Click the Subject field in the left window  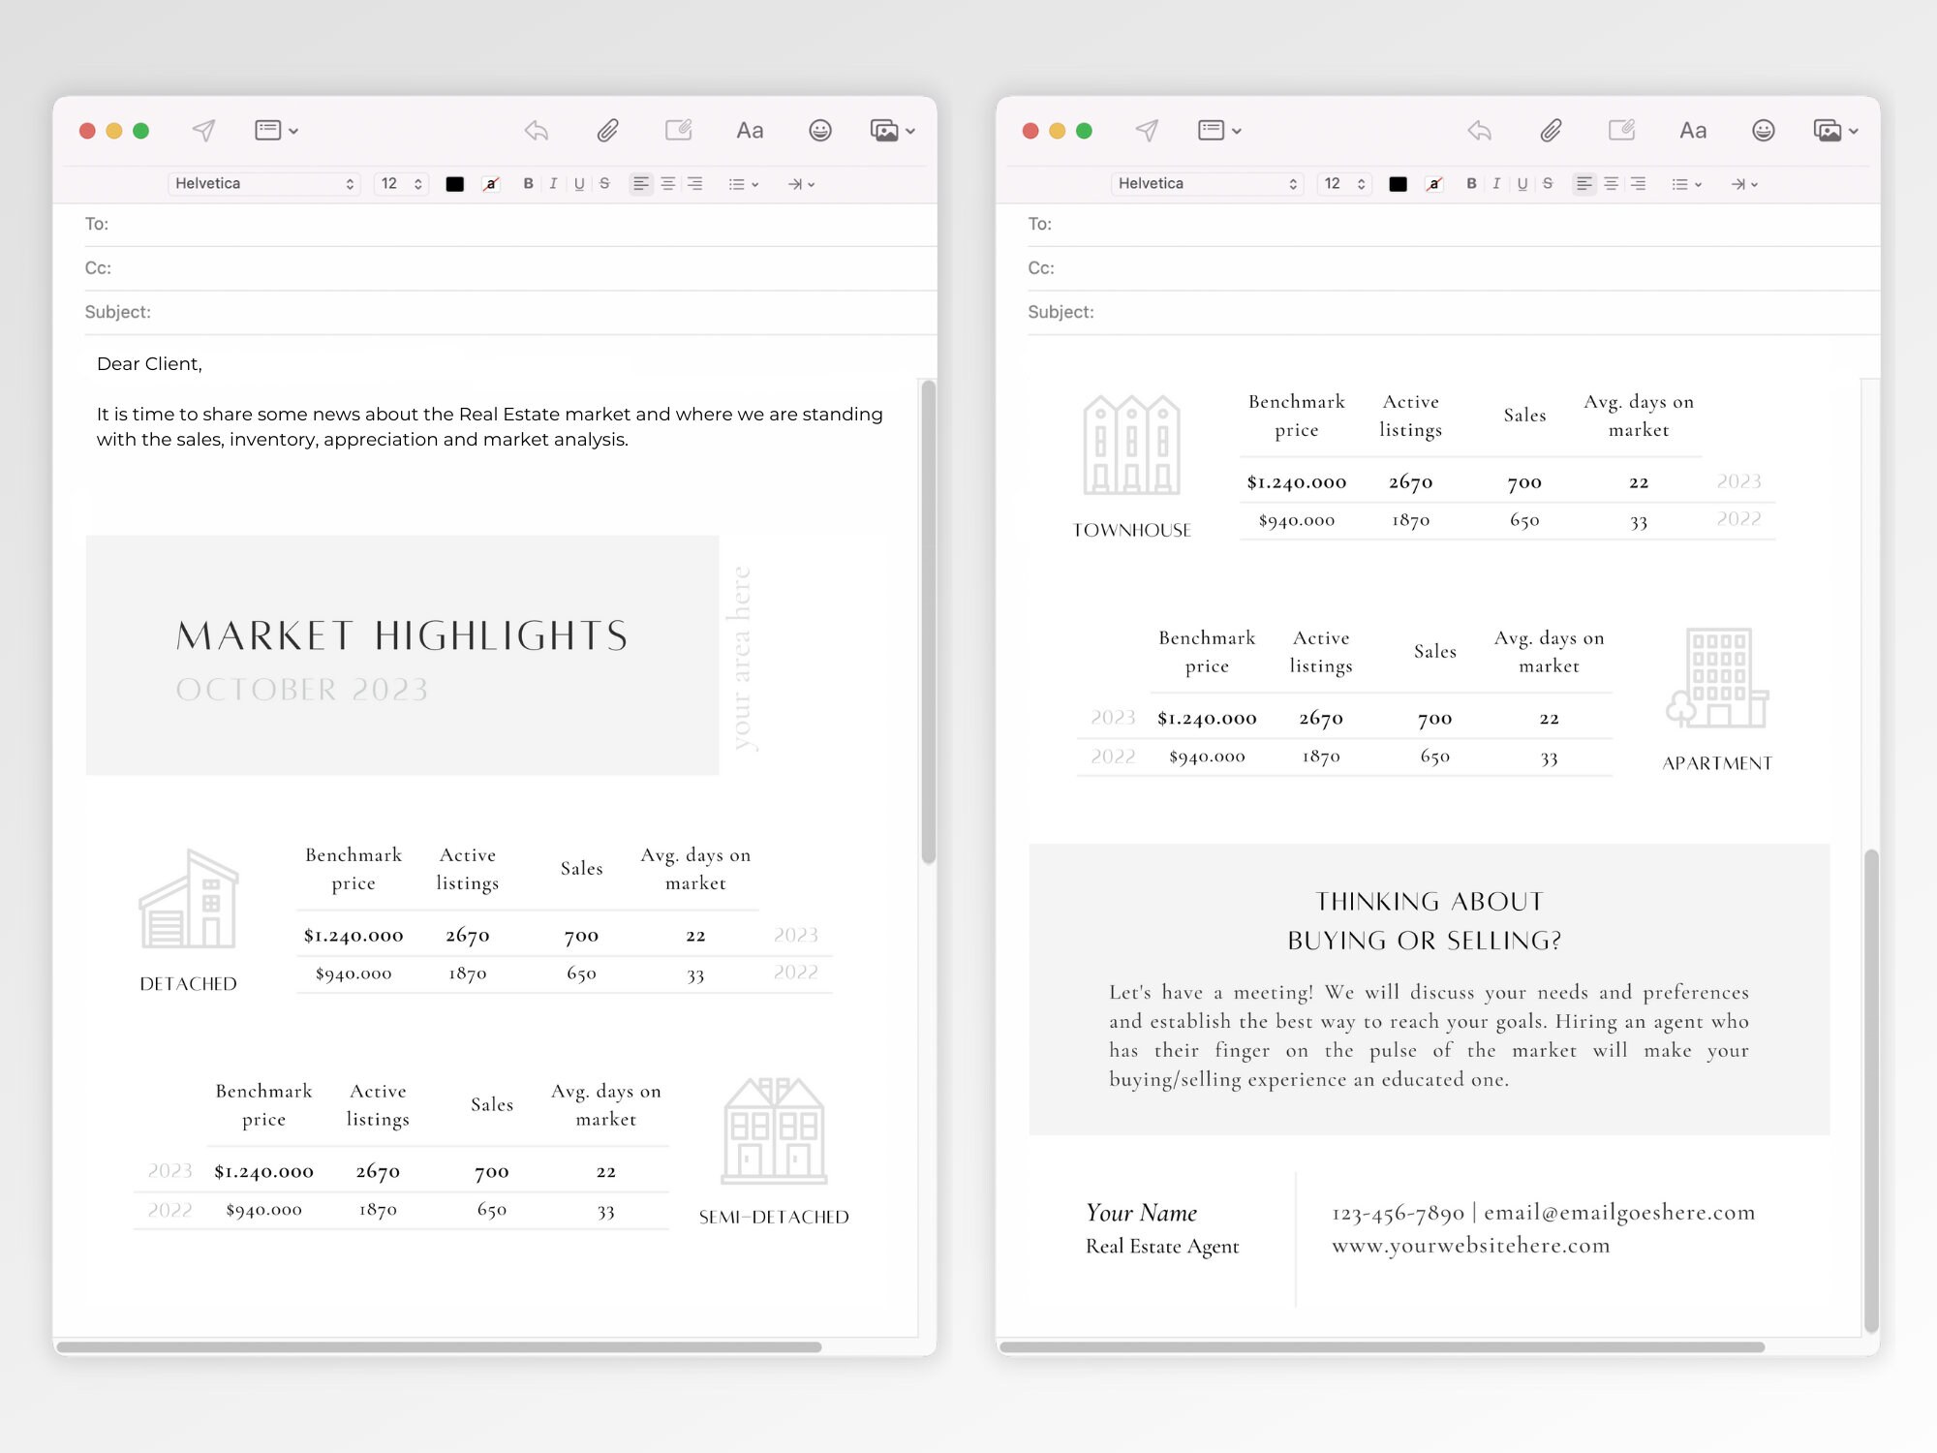coord(387,311)
